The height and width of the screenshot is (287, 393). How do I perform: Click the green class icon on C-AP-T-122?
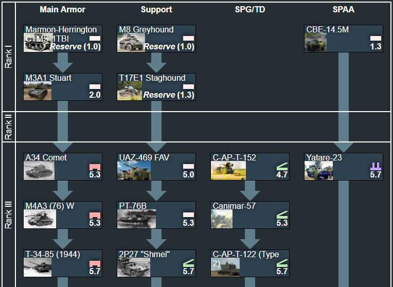[282, 263]
